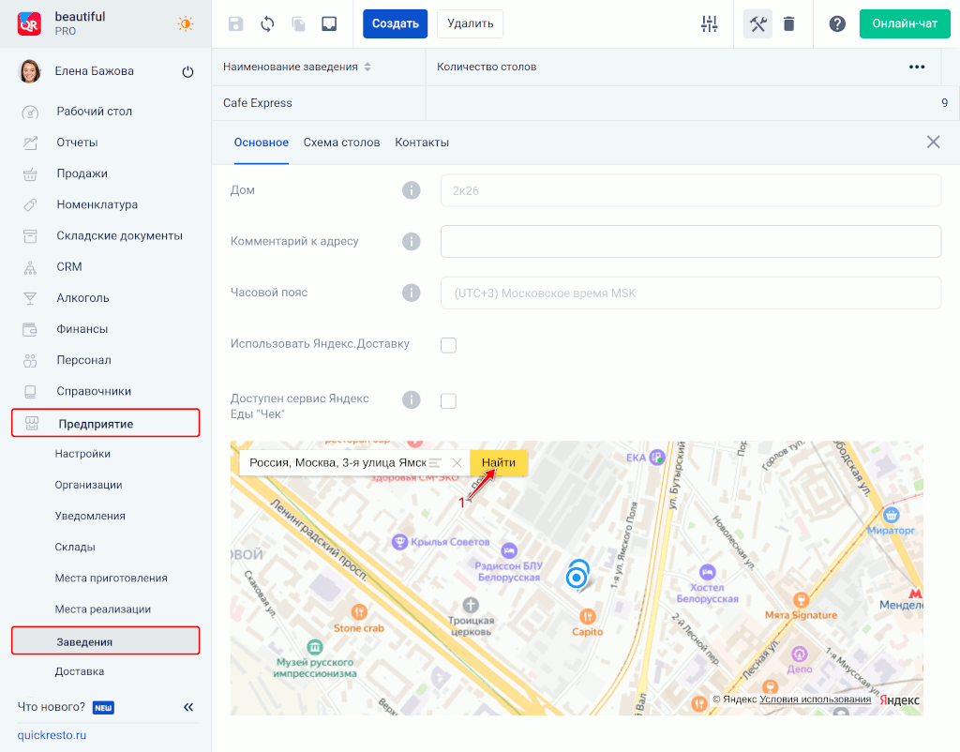960x752 pixels.
Task: Open the Доставка sidebar item
Action: 80,671
